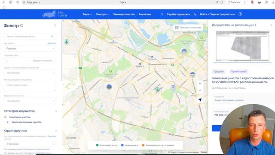Click the filter search parameter field

tap(30, 36)
